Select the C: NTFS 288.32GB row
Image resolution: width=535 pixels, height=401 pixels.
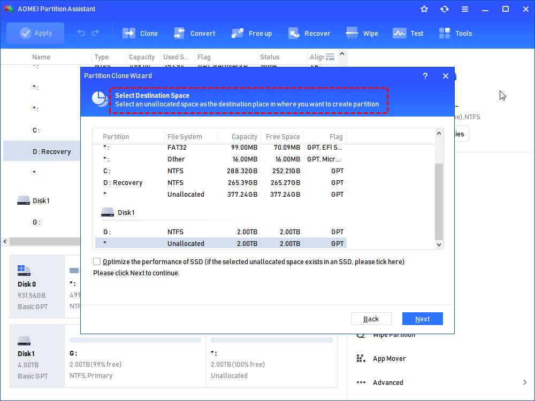(x=221, y=171)
